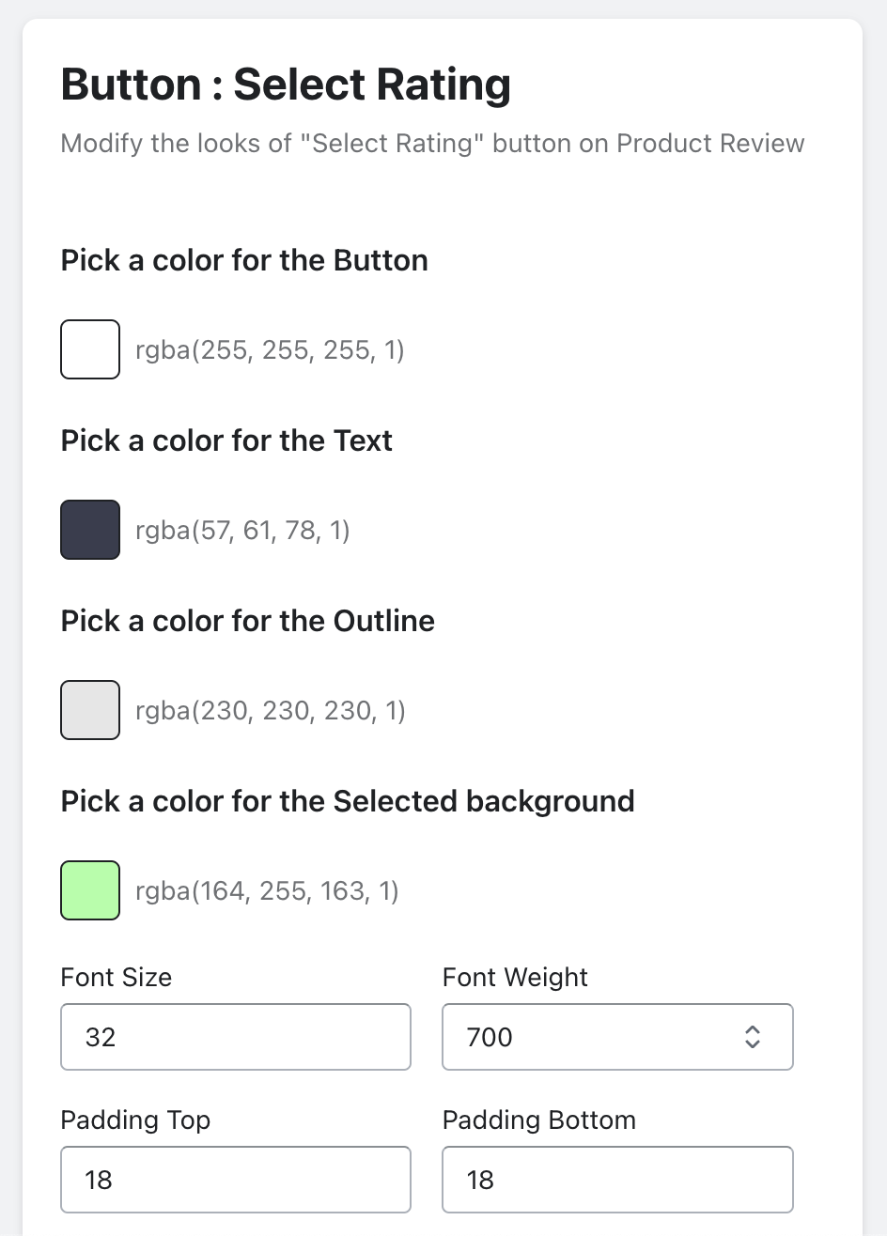
Task: Click the rgba(164, 255, 163, 1) value text
Action: click(x=267, y=891)
